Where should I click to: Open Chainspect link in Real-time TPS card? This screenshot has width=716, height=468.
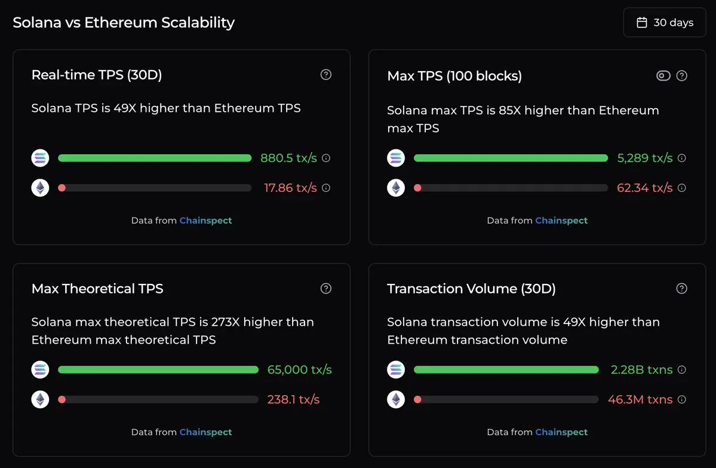pyautogui.click(x=205, y=221)
